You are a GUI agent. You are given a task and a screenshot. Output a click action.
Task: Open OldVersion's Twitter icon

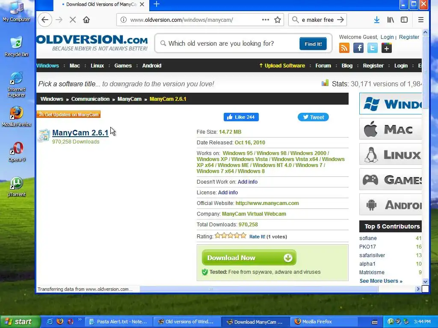point(373,48)
